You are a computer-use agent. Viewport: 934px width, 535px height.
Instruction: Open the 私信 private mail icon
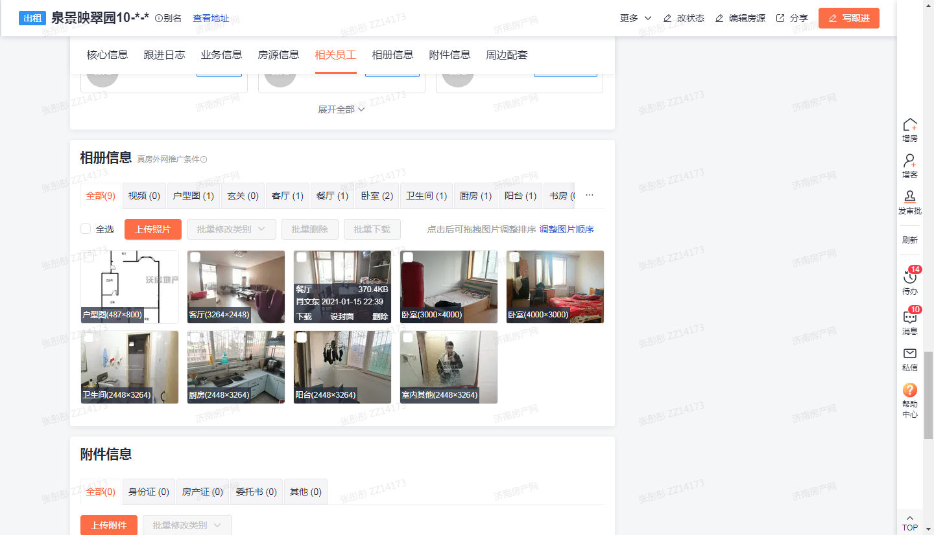[x=910, y=354]
